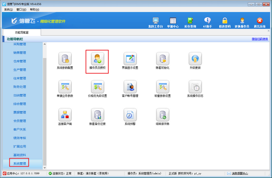The width and height of the screenshot is (272, 178).
Task: Select 账务处理 in the sidebar
Action: tap(20, 87)
